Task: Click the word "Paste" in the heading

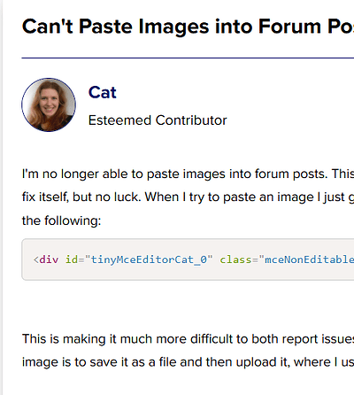Action: click(x=105, y=27)
